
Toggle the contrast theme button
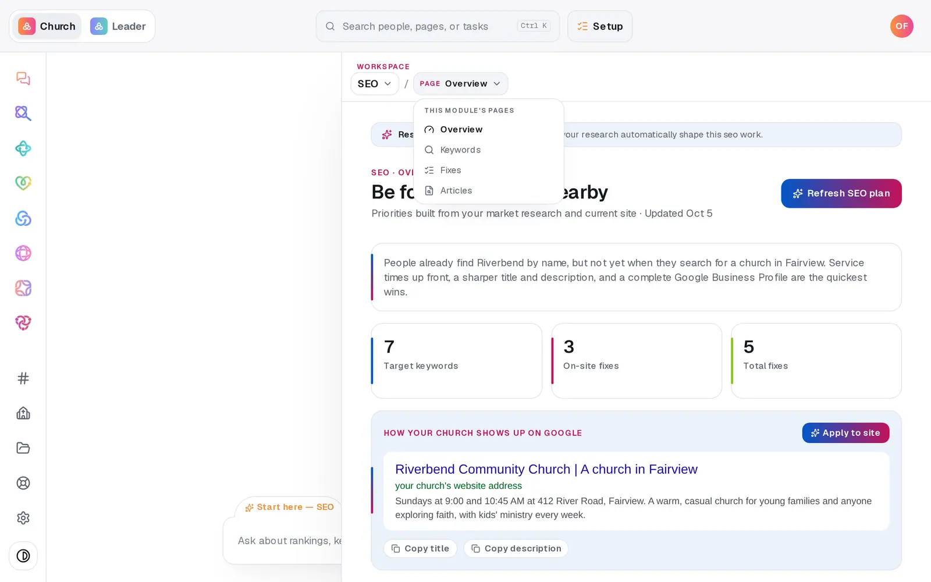(x=23, y=556)
